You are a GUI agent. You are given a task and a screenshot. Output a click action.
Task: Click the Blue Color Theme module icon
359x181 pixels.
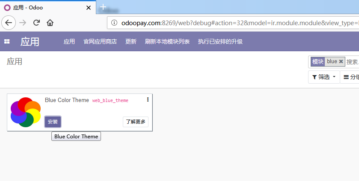point(26,112)
